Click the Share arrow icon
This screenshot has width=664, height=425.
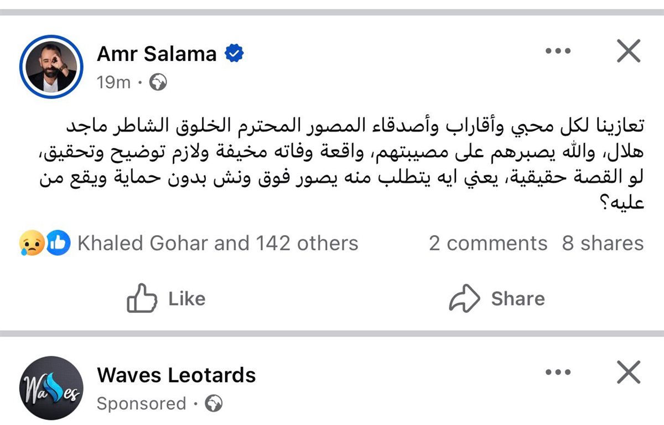[464, 299]
